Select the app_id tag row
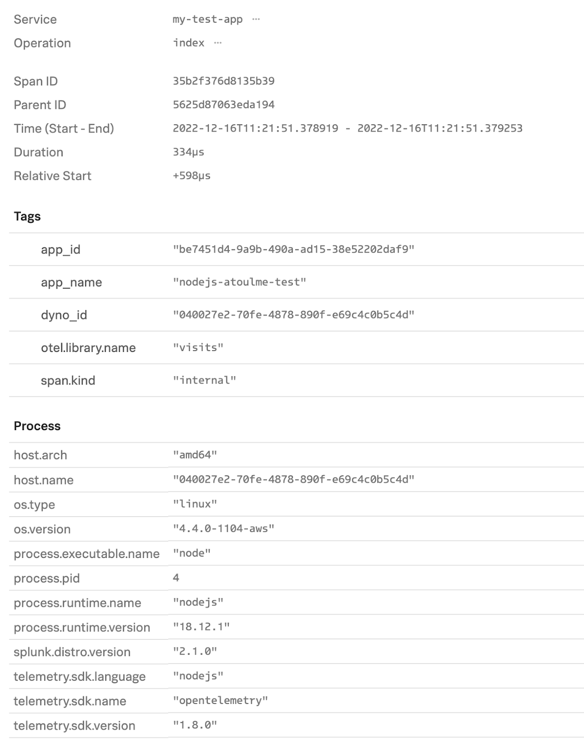Image resolution: width=584 pixels, height=744 pixels. click(60, 250)
